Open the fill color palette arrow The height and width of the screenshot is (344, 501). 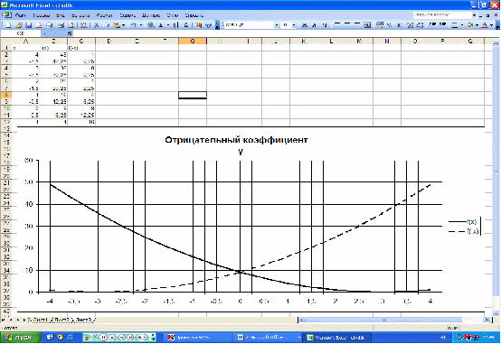pyautogui.click(x=477, y=25)
